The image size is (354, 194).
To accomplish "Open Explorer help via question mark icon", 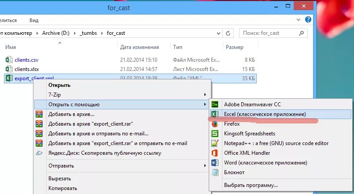I will (x=308, y=20).
